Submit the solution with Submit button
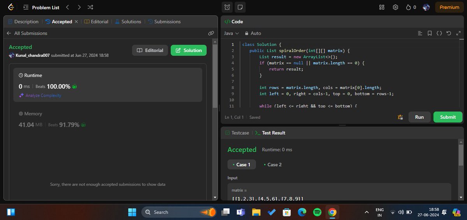 [448, 117]
